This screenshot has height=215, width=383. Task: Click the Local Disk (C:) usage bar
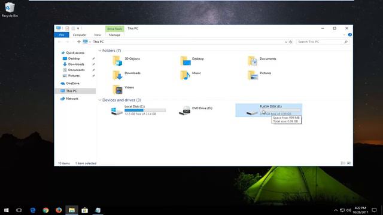coord(145,110)
